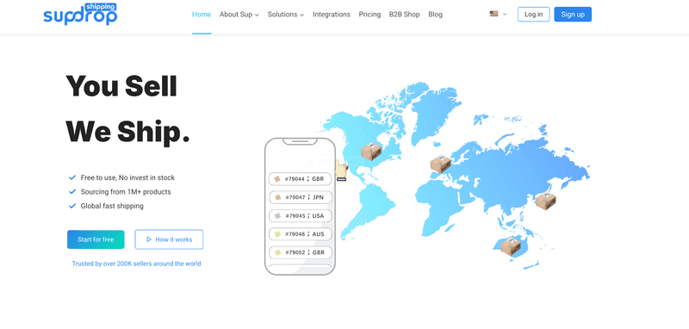Open the language selector chevron

(x=505, y=14)
